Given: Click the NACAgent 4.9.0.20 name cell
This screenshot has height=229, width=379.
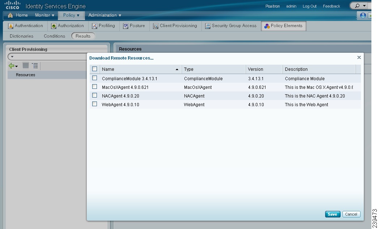Looking at the screenshot, I should tap(120, 96).
